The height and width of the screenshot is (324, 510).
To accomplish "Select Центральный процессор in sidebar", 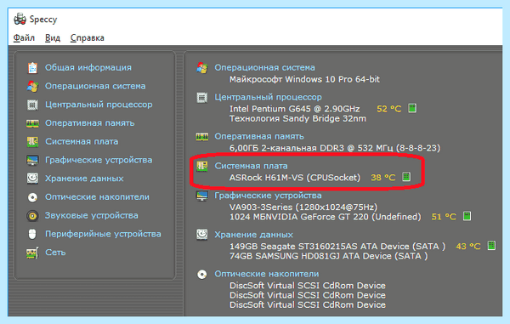I will pyautogui.click(x=99, y=105).
